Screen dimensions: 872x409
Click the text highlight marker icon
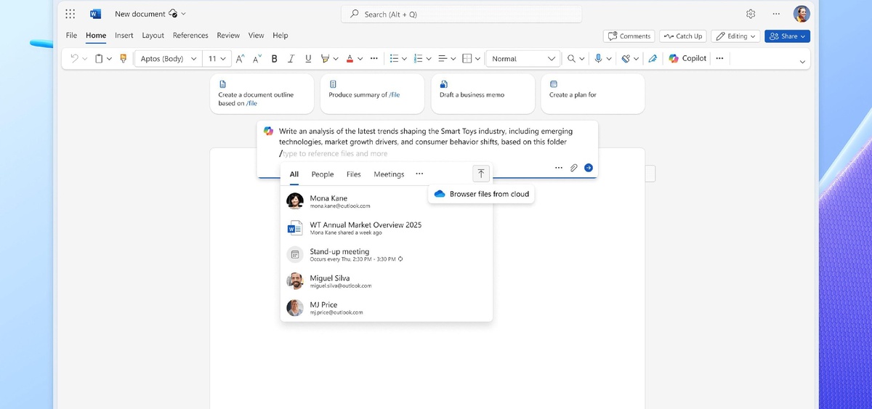point(324,59)
